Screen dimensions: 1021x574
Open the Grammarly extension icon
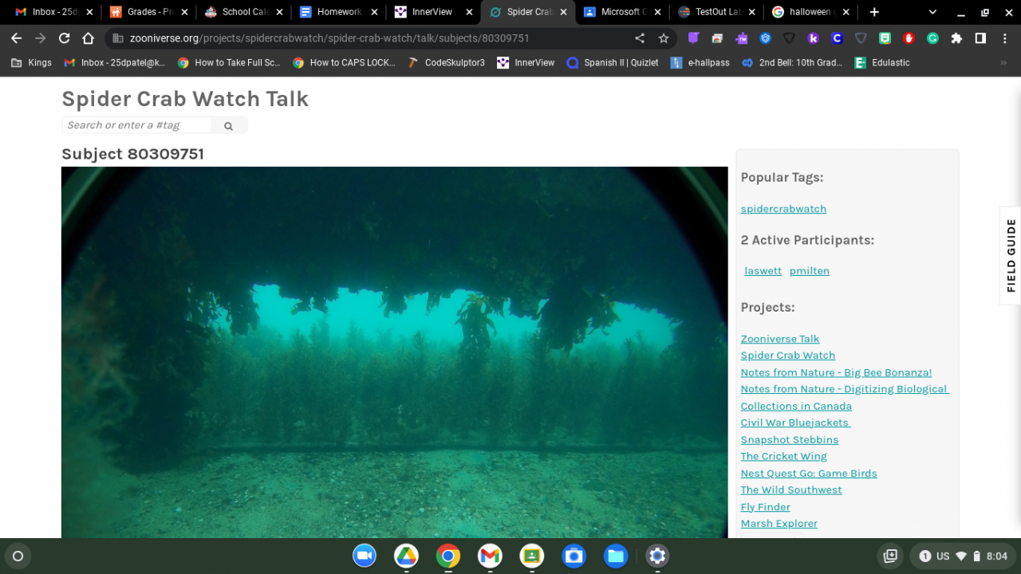point(932,38)
